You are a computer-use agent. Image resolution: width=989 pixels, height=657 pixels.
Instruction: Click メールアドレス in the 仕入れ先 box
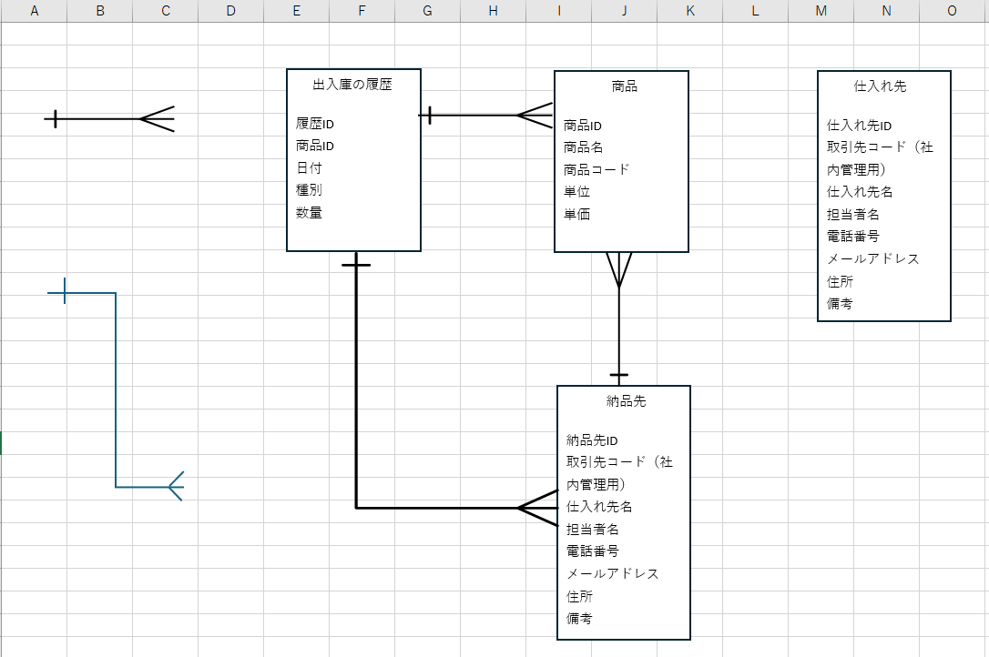873,258
